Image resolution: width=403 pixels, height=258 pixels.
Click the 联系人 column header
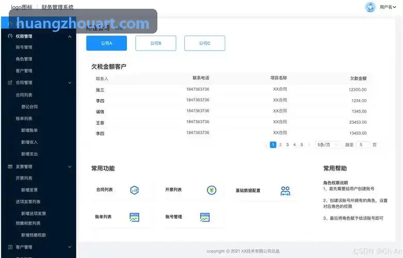coord(102,78)
